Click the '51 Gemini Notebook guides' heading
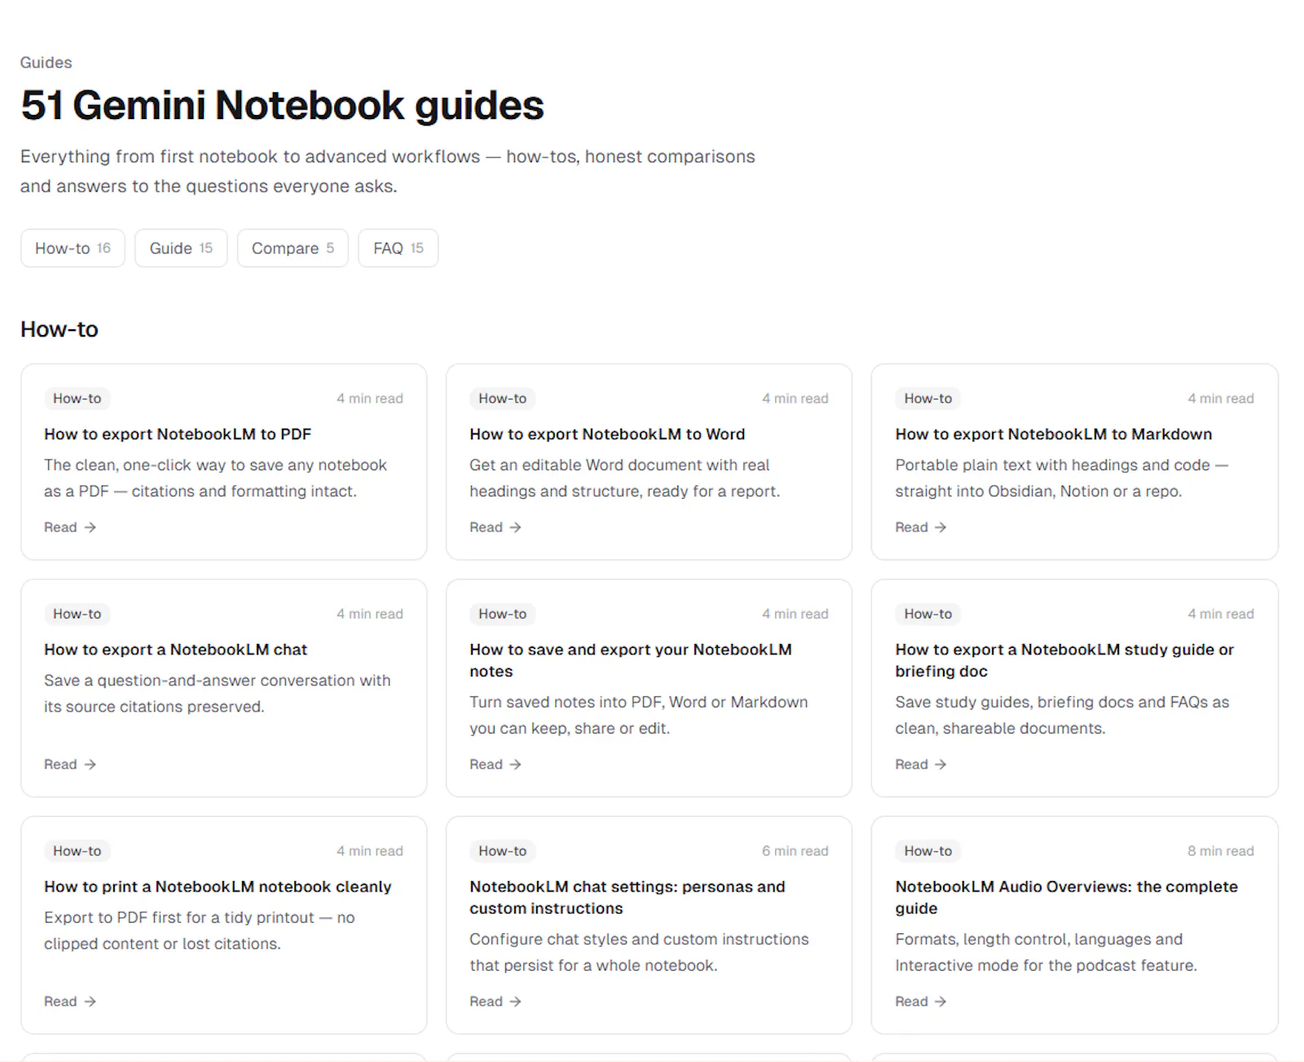Image resolution: width=1304 pixels, height=1062 pixels. (282, 105)
